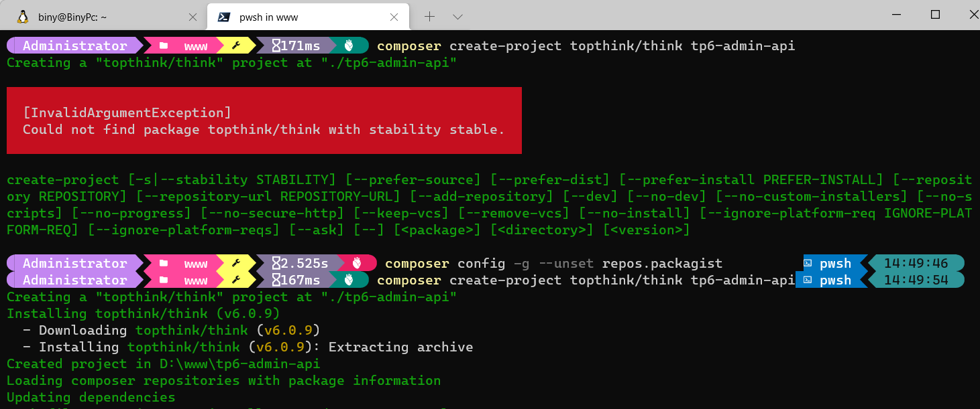980x409 pixels.
Task: Click the hourglass icon next to 2.525s
Action: pyautogui.click(x=276, y=263)
